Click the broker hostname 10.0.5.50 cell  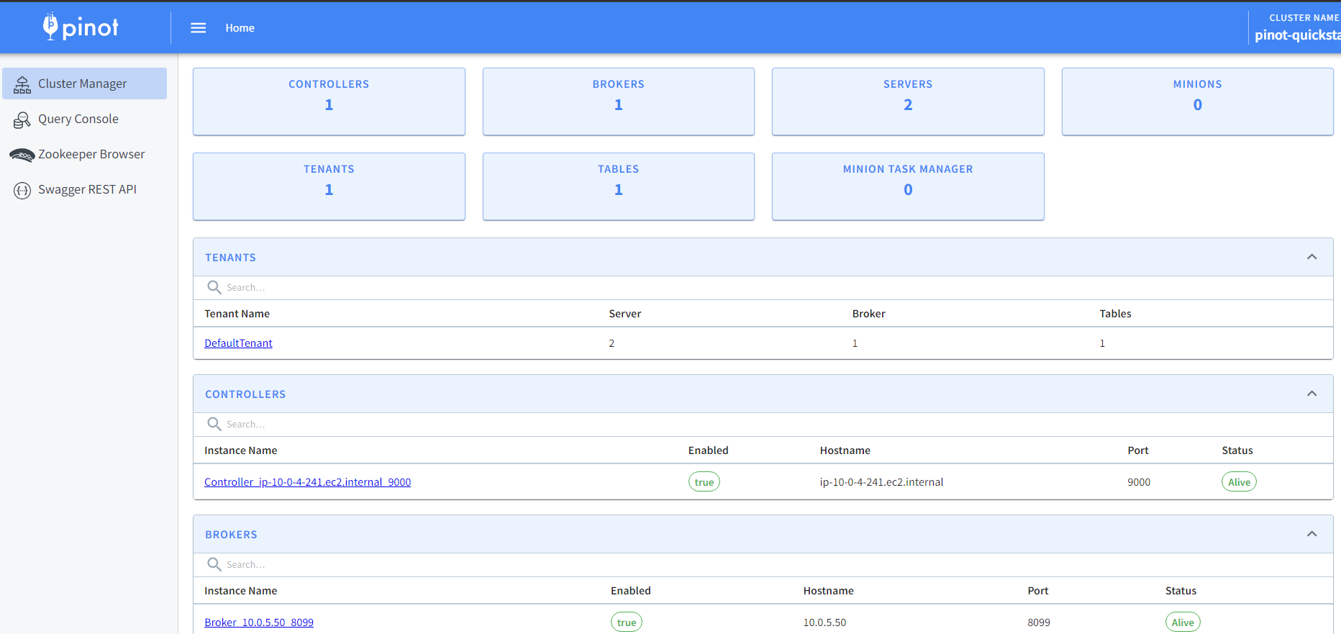[824, 622]
